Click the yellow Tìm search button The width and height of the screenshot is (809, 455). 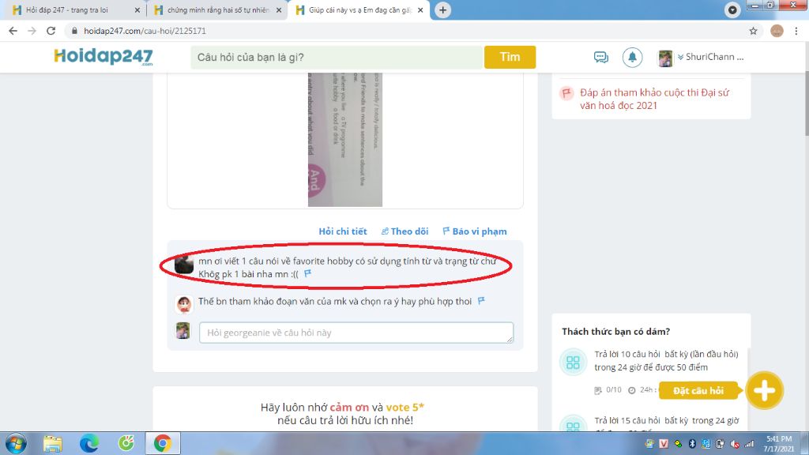(510, 57)
